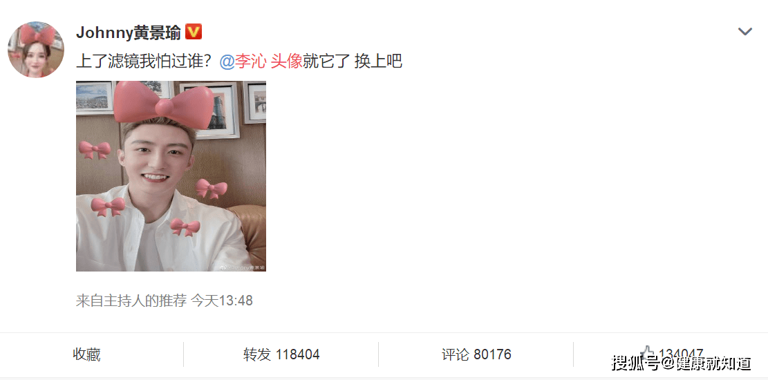The image size is (768, 380).
Task: Click the red 头像 topic link
Action: 286,61
